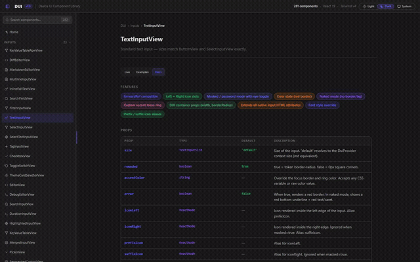Click the 'DUI container props' tag

(x=201, y=105)
